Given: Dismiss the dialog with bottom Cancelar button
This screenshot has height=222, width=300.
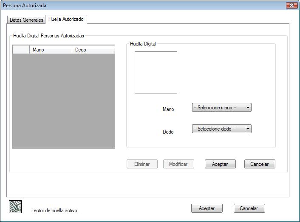Looking at the screenshot, I should coord(249,208).
